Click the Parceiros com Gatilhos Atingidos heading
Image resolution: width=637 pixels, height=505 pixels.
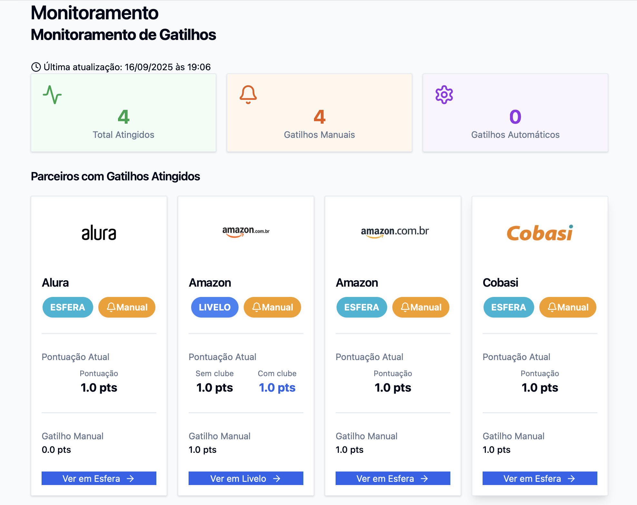coord(115,176)
